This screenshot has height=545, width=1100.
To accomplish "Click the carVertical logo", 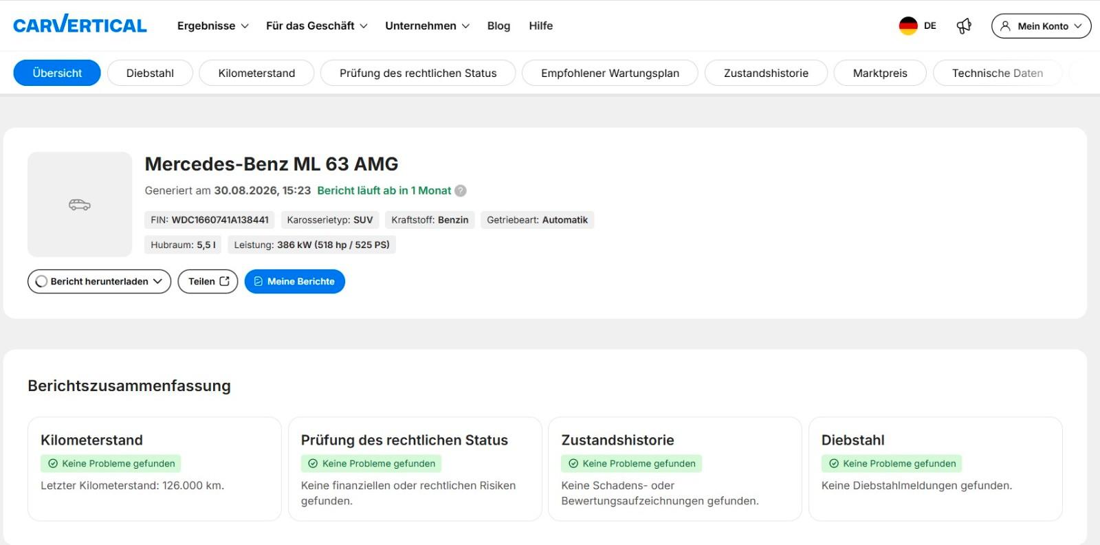I will pyautogui.click(x=80, y=25).
